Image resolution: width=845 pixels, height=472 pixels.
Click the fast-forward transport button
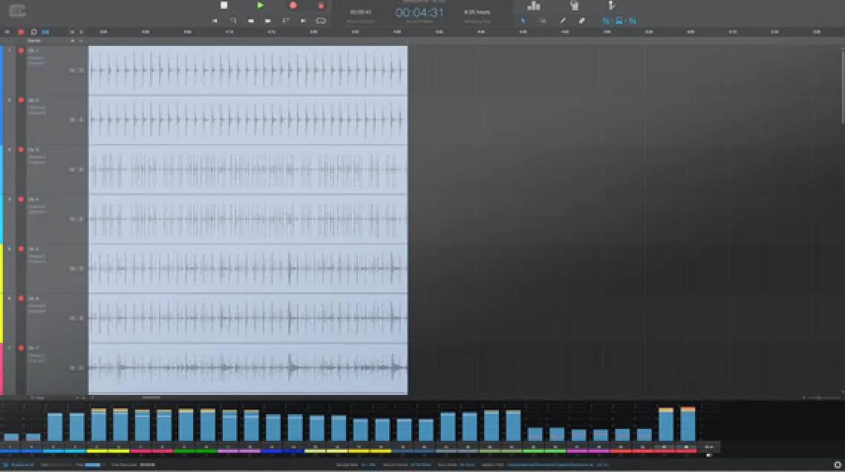tap(268, 21)
